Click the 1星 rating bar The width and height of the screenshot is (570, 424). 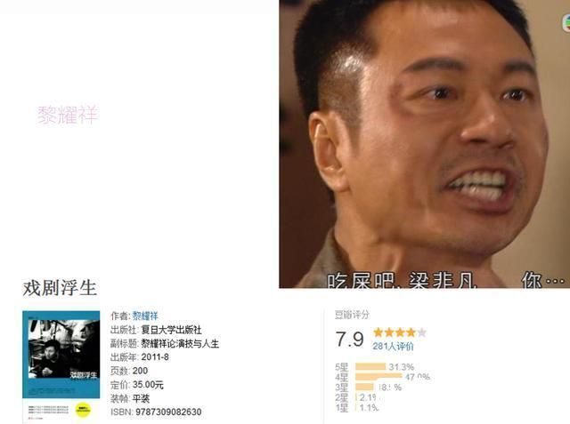[356, 407]
